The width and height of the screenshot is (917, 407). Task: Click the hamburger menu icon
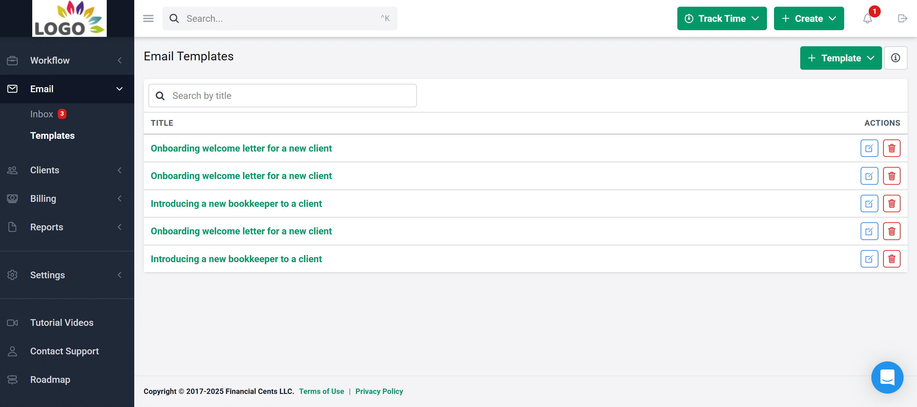pos(148,18)
